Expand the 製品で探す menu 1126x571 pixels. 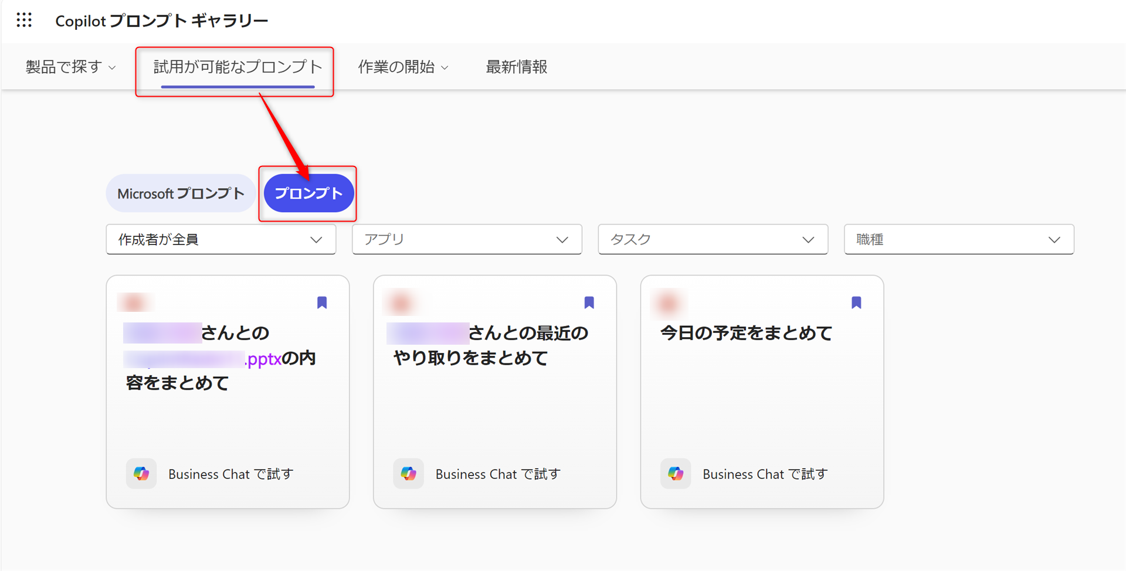71,67
